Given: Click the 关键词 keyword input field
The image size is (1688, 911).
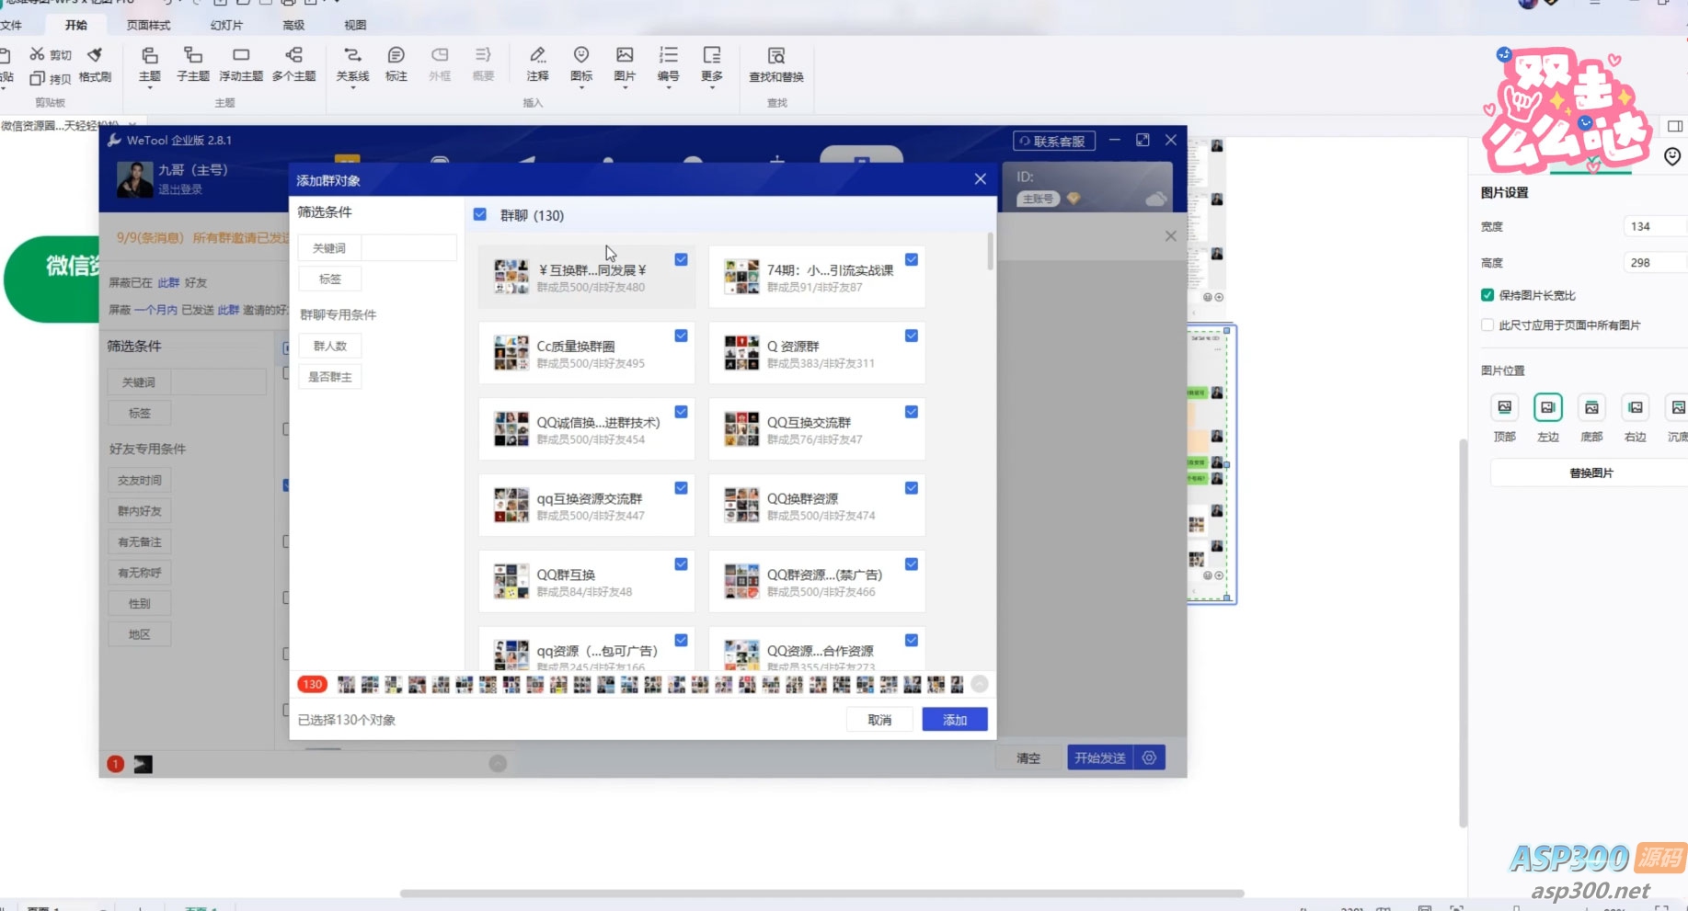Looking at the screenshot, I should 408,248.
